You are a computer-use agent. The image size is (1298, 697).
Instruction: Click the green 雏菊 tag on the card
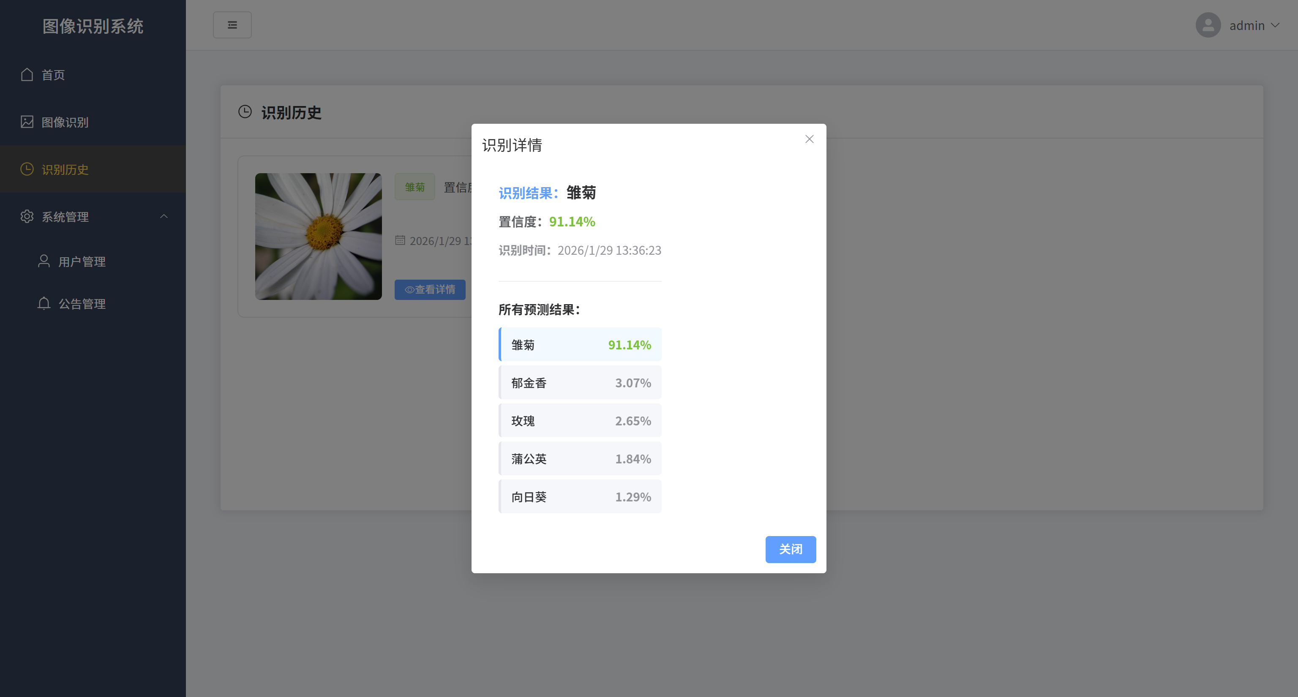(x=414, y=187)
